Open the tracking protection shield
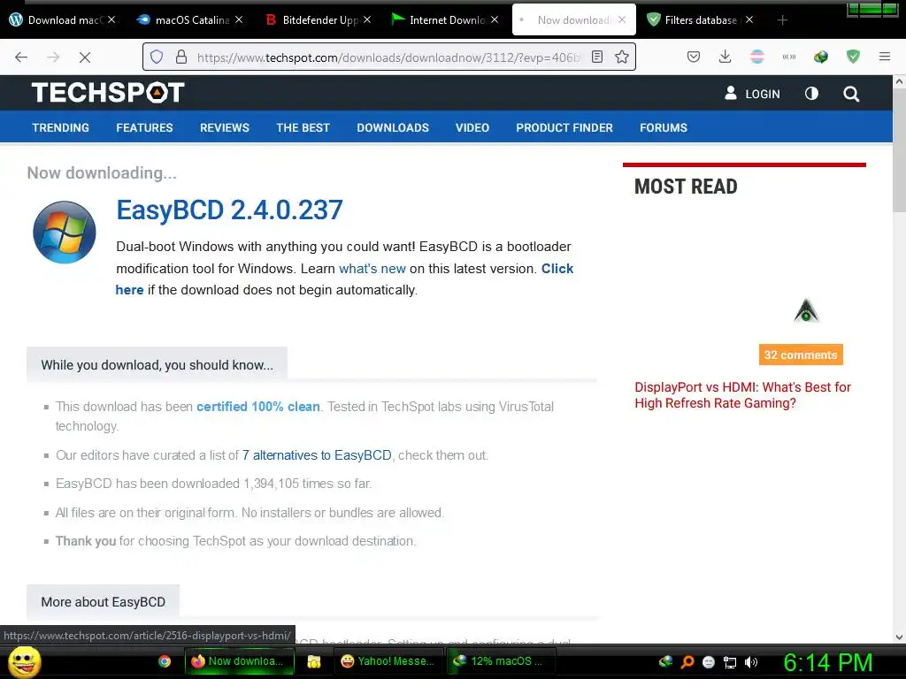Image resolution: width=906 pixels, height=679 pixels. (x=157, y=57)
